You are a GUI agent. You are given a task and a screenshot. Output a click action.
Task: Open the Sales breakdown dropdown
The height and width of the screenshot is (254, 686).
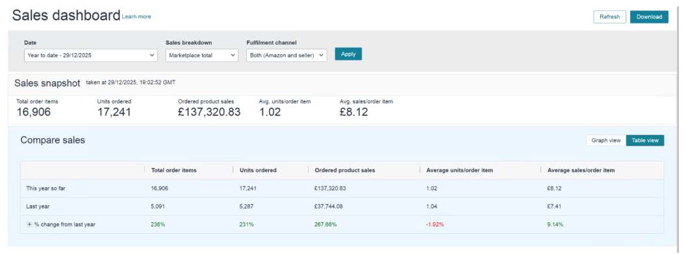coord(202,55)
